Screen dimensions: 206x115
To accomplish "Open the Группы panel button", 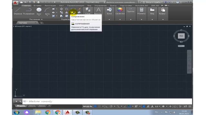I will (x=130, y=10).
